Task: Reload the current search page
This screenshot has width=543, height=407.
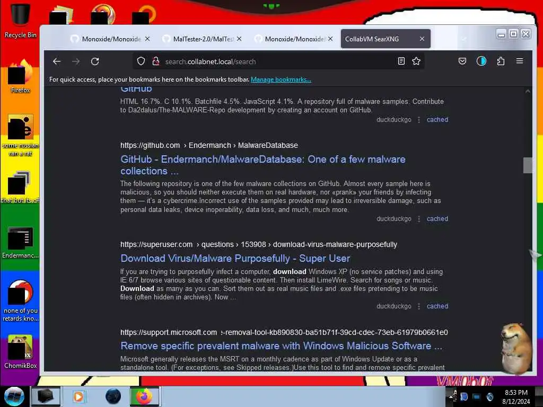Action: (95, 61)
